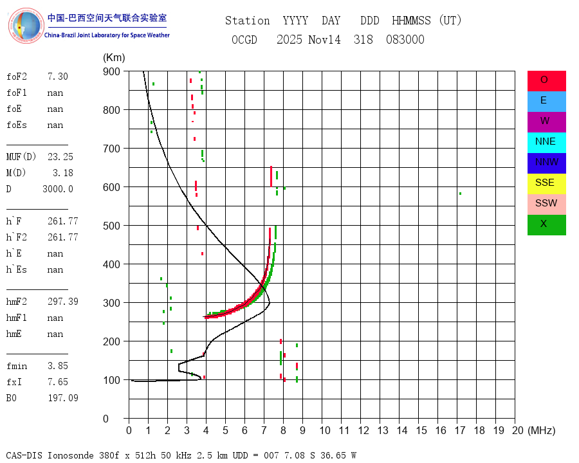Click the foF2 value 7.30

coord(58,77)
